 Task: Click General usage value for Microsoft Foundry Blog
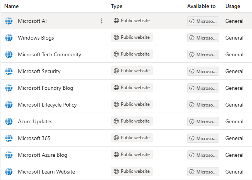pos(234,88)
